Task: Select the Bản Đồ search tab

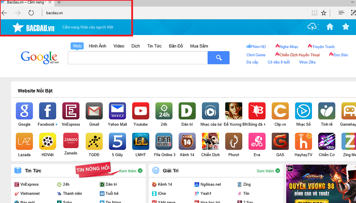Action: [176, 46]
